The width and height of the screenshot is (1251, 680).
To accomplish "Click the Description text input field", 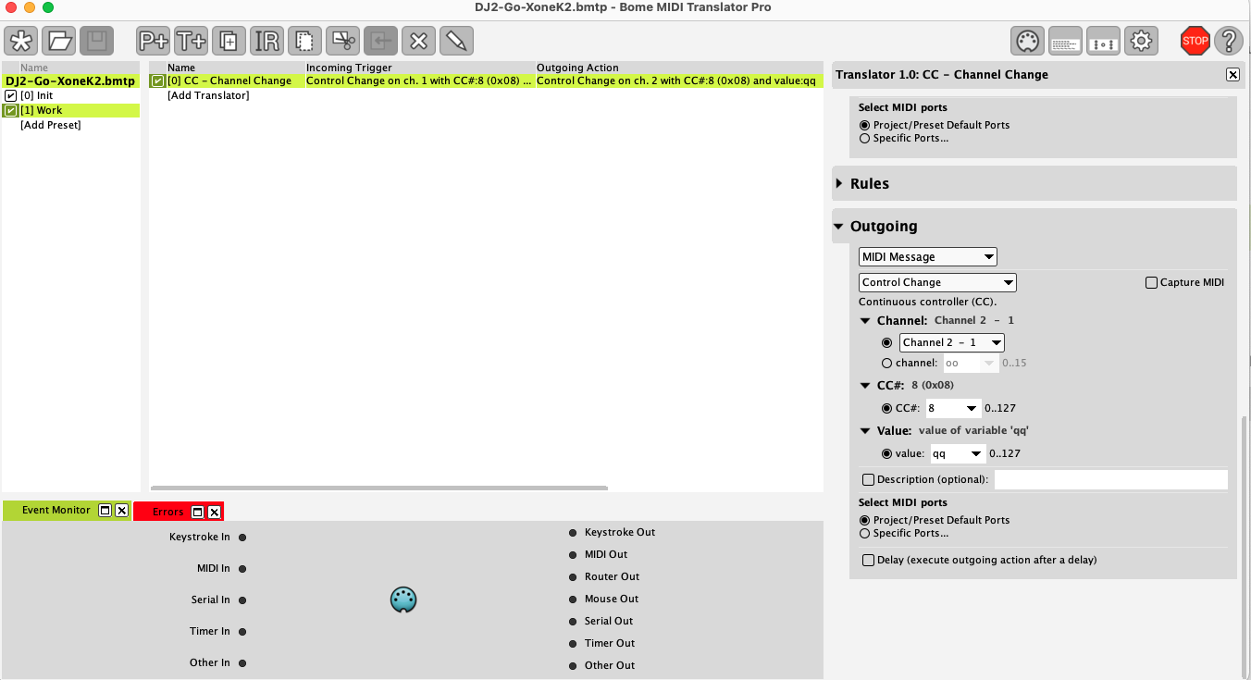I will pos(1110,479).
